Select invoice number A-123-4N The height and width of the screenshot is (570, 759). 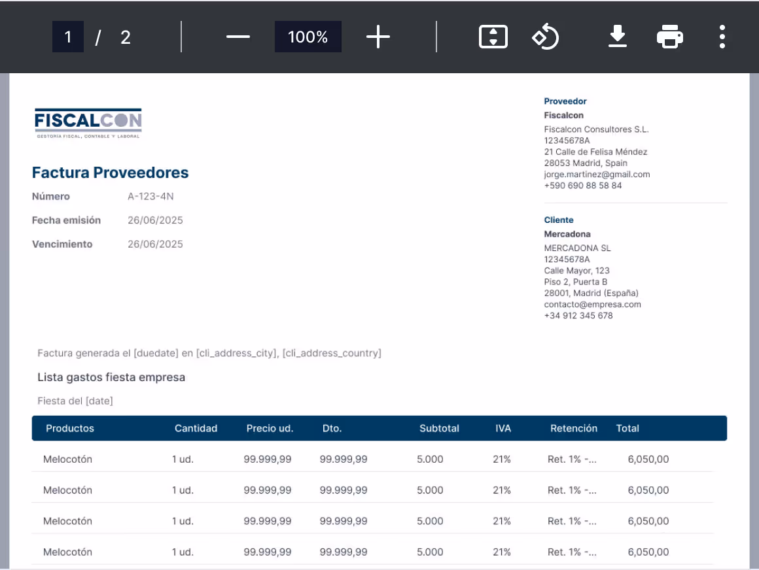(150, 196)
